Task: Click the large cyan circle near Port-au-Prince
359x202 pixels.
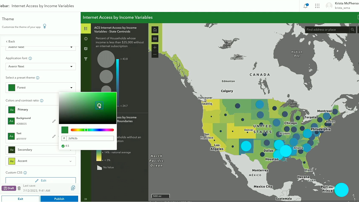Action: 341,190
